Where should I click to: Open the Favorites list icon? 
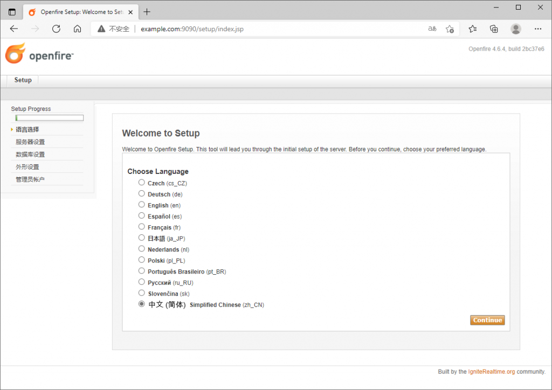point(473,29)
